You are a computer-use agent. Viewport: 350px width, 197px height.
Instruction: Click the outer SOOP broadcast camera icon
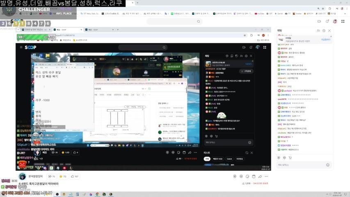pyautogui.click(x=319, y=21)
